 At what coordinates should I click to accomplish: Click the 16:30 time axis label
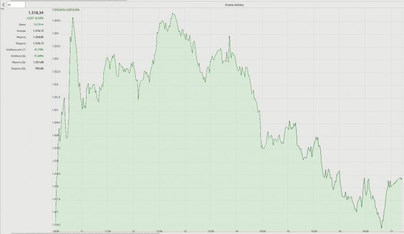(366, 231)
